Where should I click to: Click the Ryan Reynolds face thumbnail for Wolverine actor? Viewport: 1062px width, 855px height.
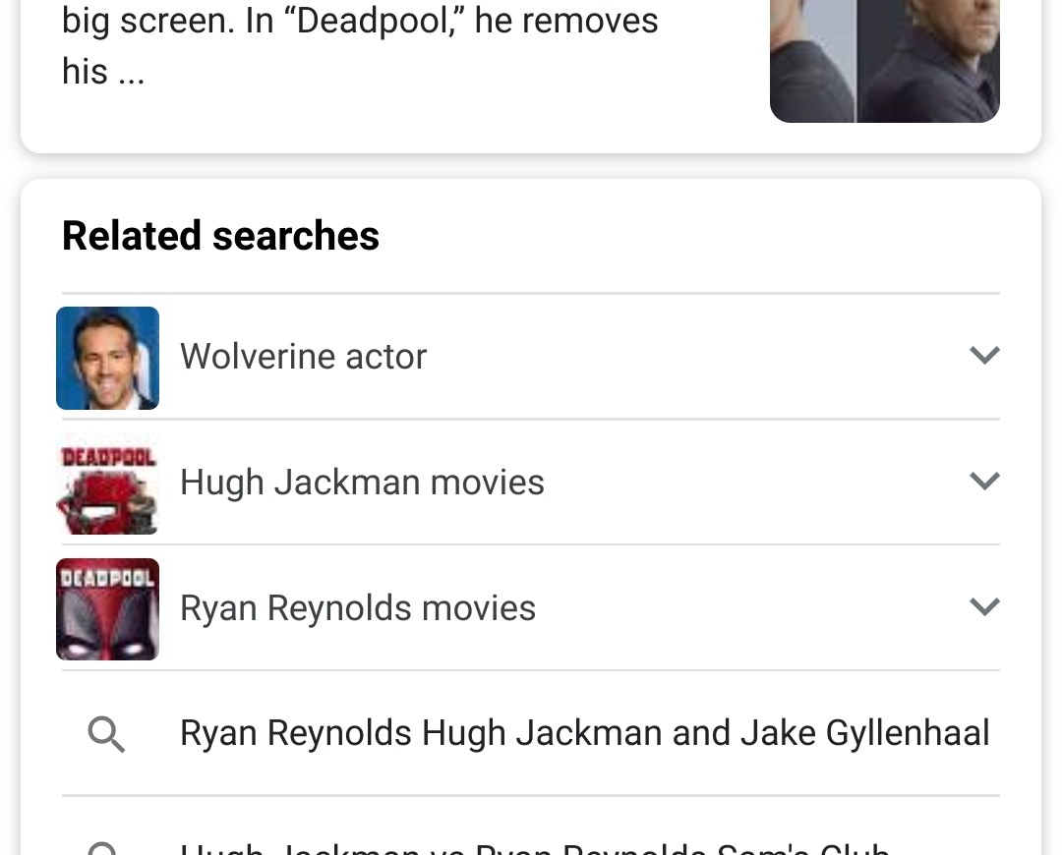107,358
